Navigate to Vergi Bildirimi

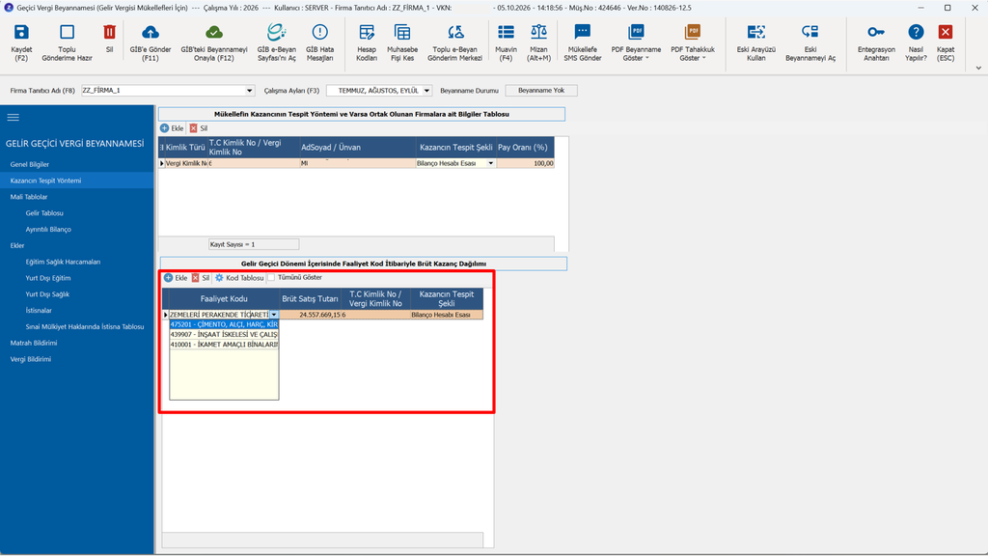click(x=31, y=359)
